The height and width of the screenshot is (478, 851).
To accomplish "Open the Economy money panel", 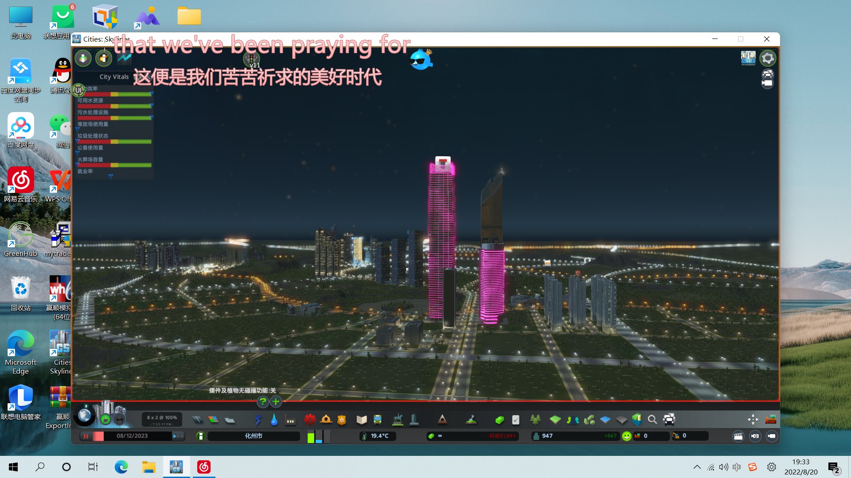I will click(x=500, y=420).
